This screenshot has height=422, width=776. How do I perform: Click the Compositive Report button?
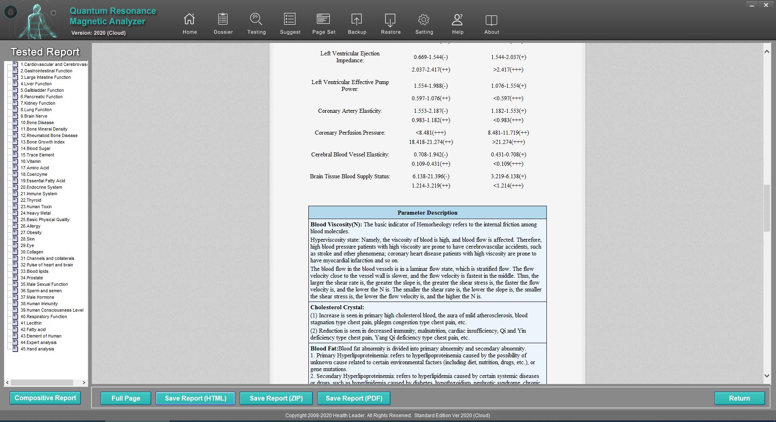tap(45, 398)
